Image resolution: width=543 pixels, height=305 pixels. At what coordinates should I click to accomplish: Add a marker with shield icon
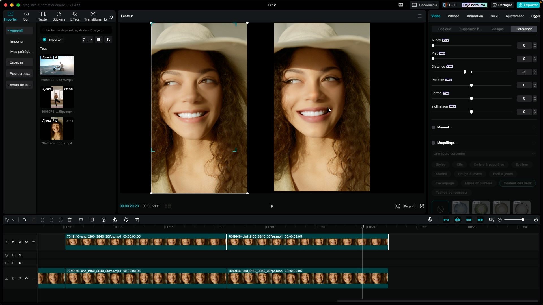[x=81, y=220]
